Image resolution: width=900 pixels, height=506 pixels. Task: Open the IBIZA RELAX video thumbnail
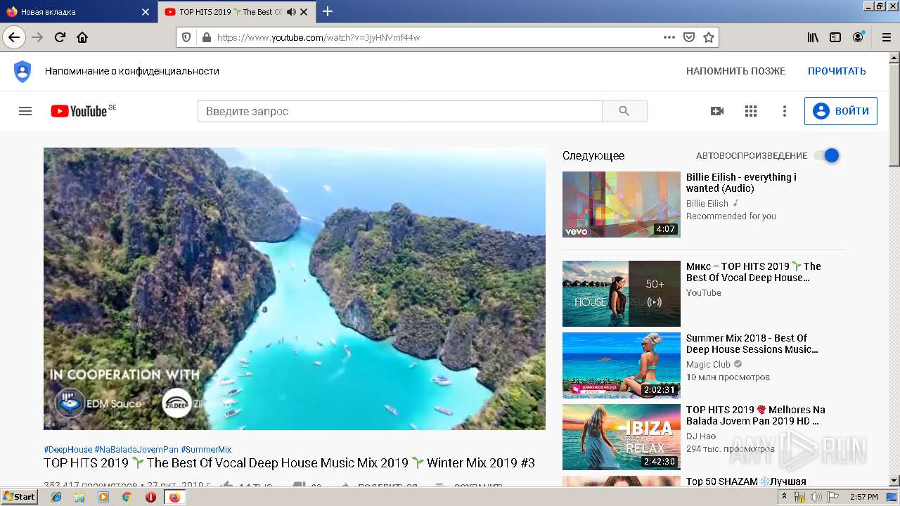click(x=622, y=437)
